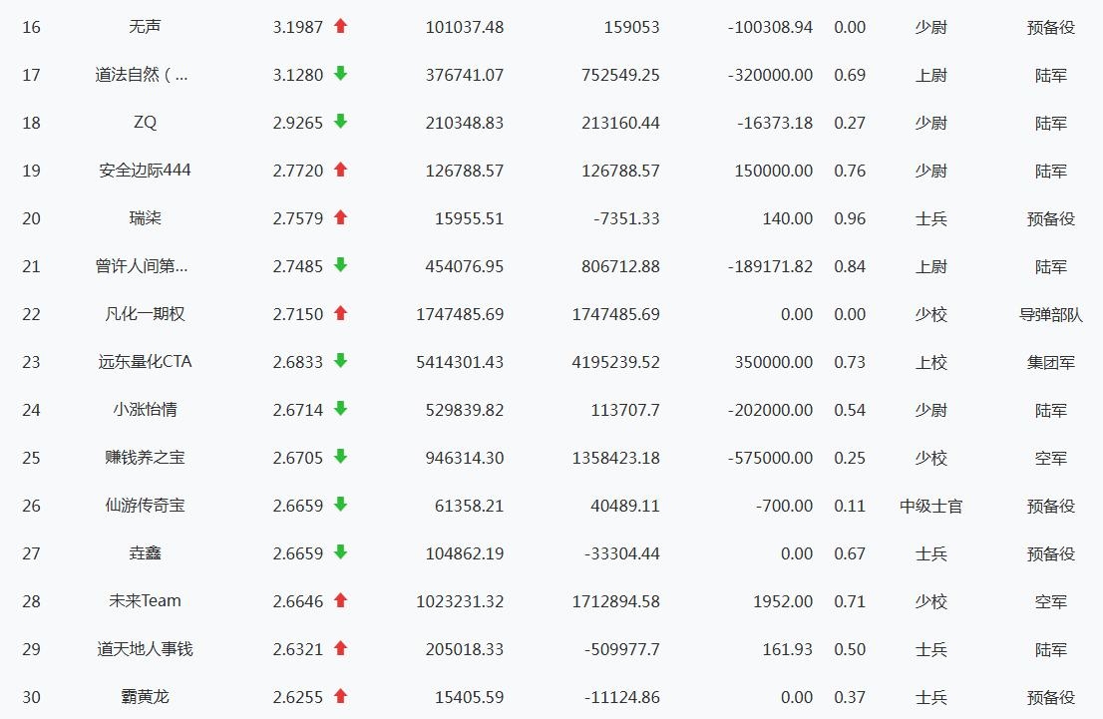Viewport: 1103px width, 719px height.
Task: Click the green down arrow on row 17
Action: 340,74
